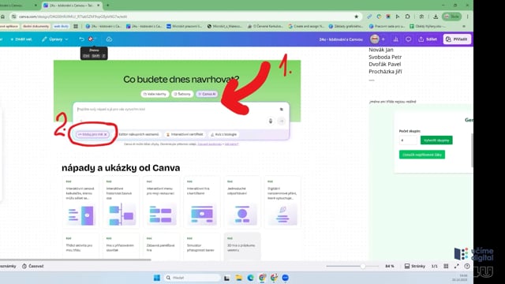This screenshot has height=284, width=505.
Task: Open the comments speech bubble icon
Action: tap(409, 39)
